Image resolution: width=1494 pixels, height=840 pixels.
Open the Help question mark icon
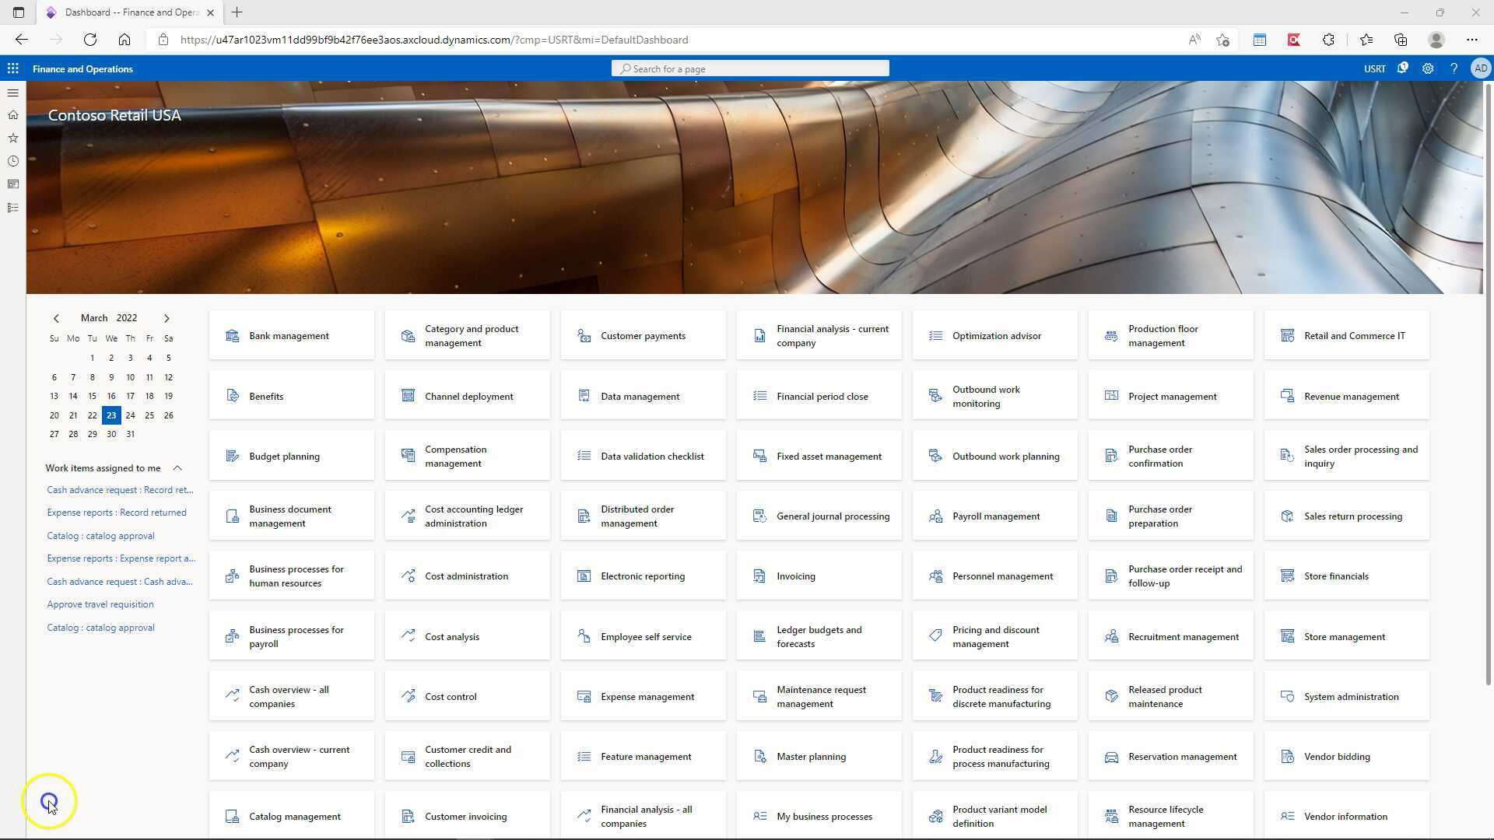[x=1454, y=68]
